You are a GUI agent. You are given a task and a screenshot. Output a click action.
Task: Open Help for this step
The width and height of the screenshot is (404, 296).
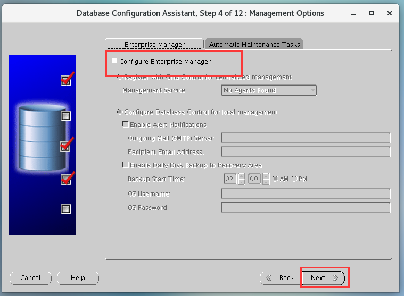tap(78, 278)
